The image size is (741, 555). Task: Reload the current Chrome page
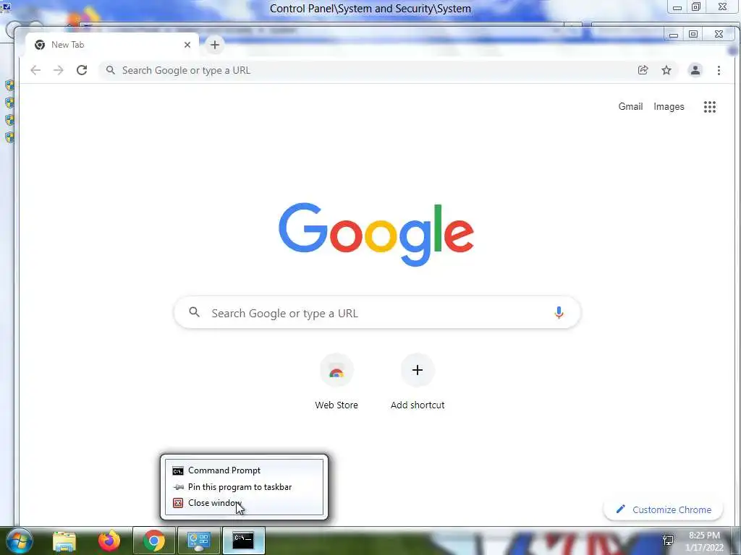(82, 70)
